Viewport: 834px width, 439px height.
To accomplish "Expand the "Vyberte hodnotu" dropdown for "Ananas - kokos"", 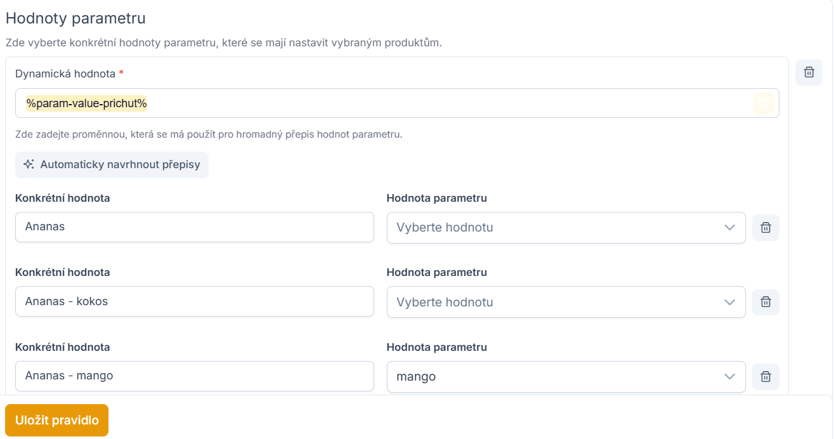I will tap(558, 303).
